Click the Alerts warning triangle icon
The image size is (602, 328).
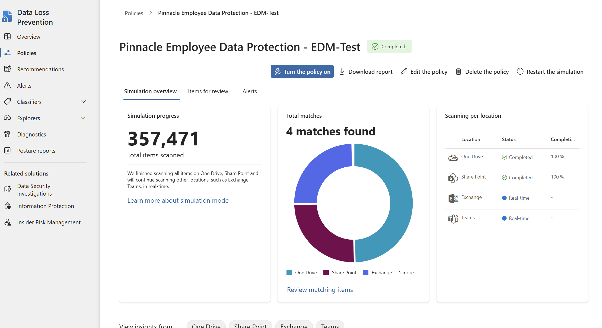[8, 85]
